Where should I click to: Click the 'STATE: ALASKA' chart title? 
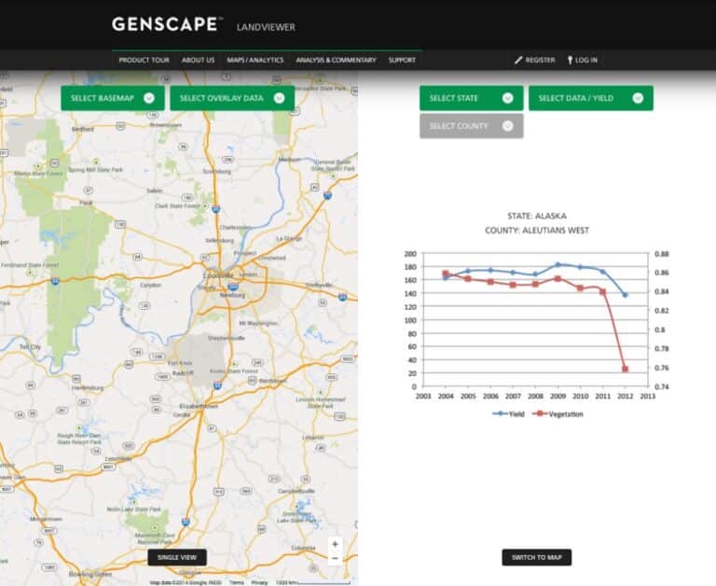point(537,216)
